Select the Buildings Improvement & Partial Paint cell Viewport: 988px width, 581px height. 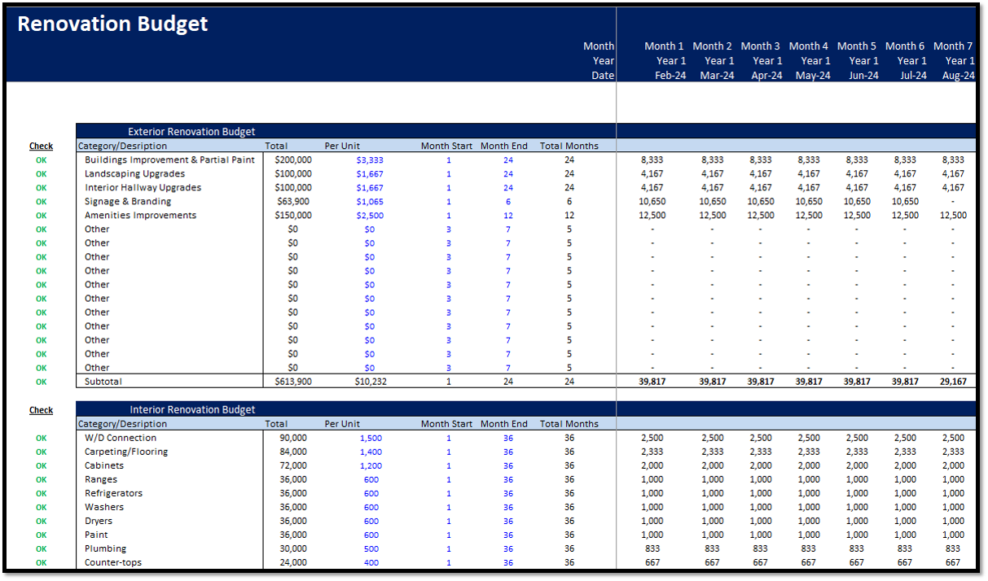tap(169, 160)
